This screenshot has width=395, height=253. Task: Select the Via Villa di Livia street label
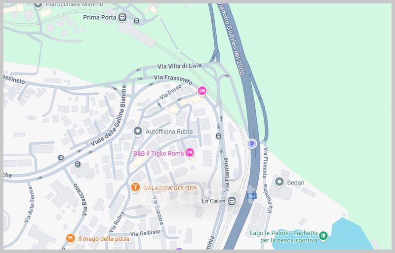coord(180,66)
